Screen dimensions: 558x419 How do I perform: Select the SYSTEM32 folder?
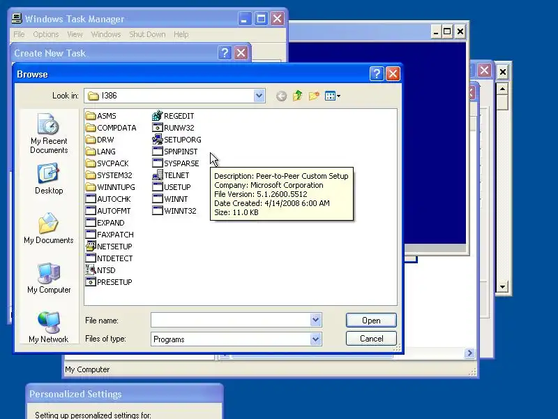(x=109, y=175)
